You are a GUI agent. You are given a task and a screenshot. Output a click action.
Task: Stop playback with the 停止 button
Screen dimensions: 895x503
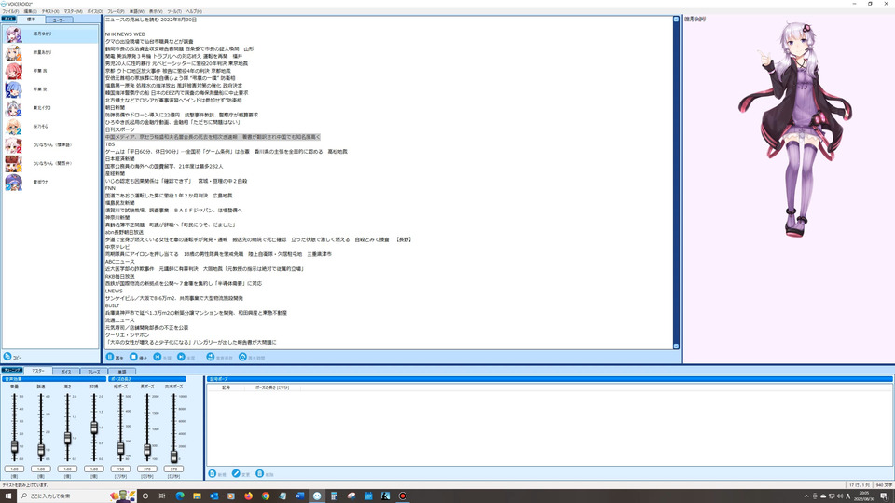(138, 357)
